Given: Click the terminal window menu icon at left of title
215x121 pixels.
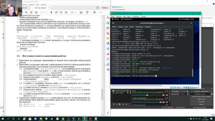Looking at the screenshot, I should point(113,23).
